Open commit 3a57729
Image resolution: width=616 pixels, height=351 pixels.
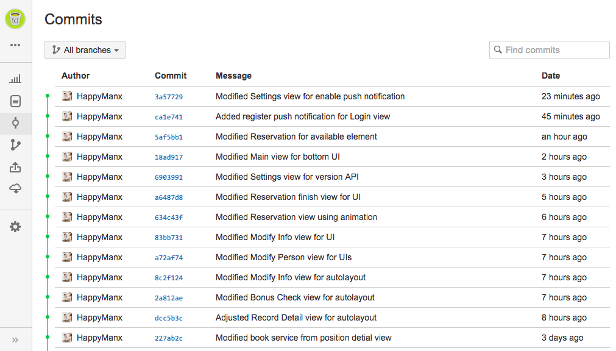pos(169,97)
